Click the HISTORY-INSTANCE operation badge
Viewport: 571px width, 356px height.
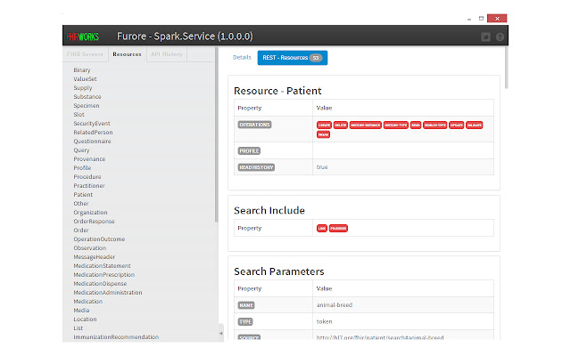366,125
